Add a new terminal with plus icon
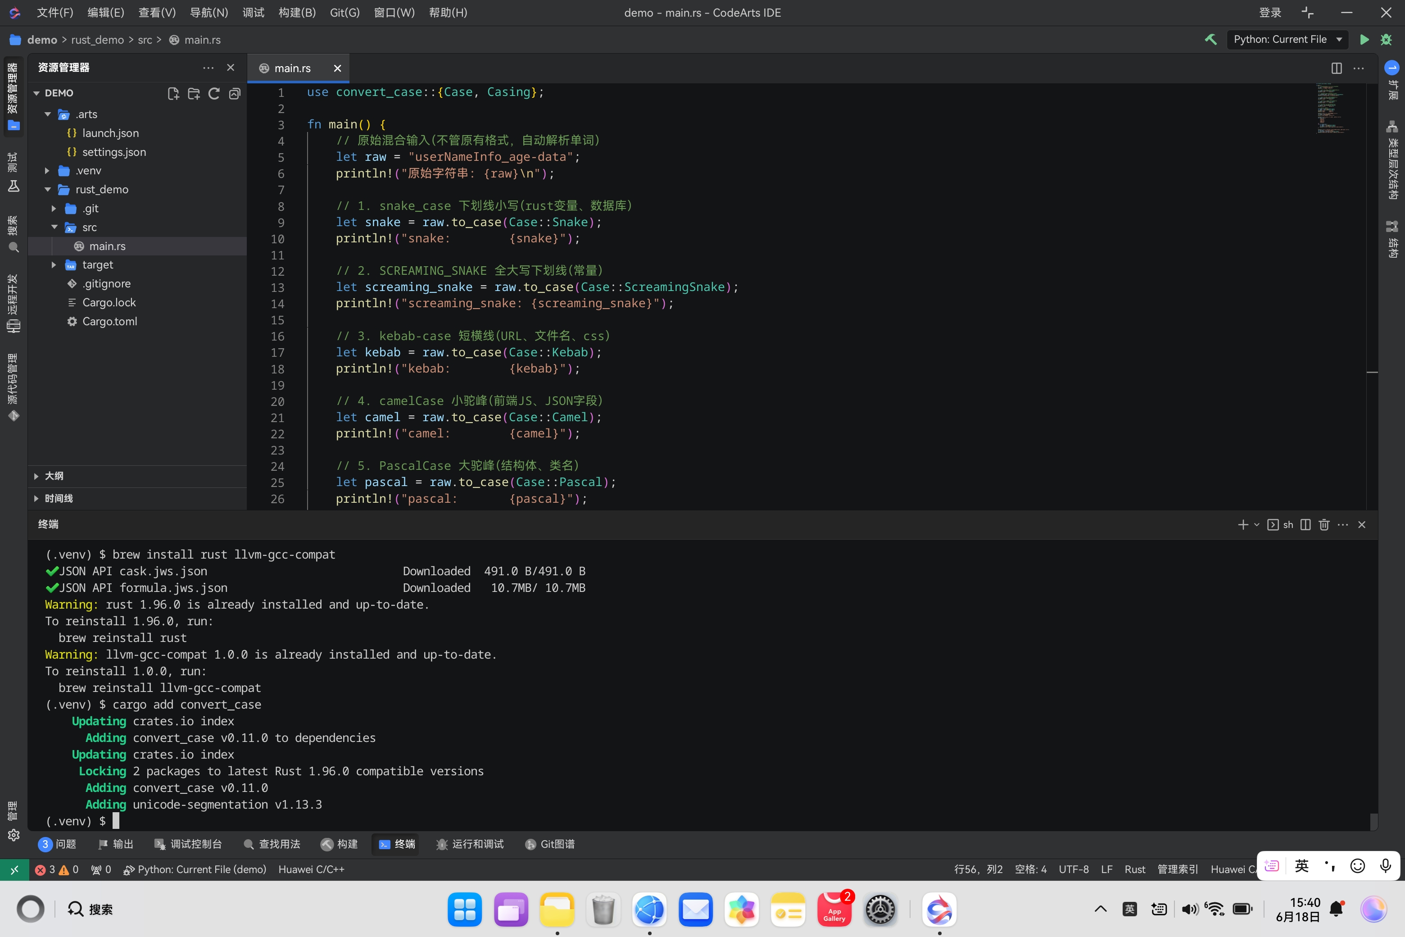 tap(1243, 525)
